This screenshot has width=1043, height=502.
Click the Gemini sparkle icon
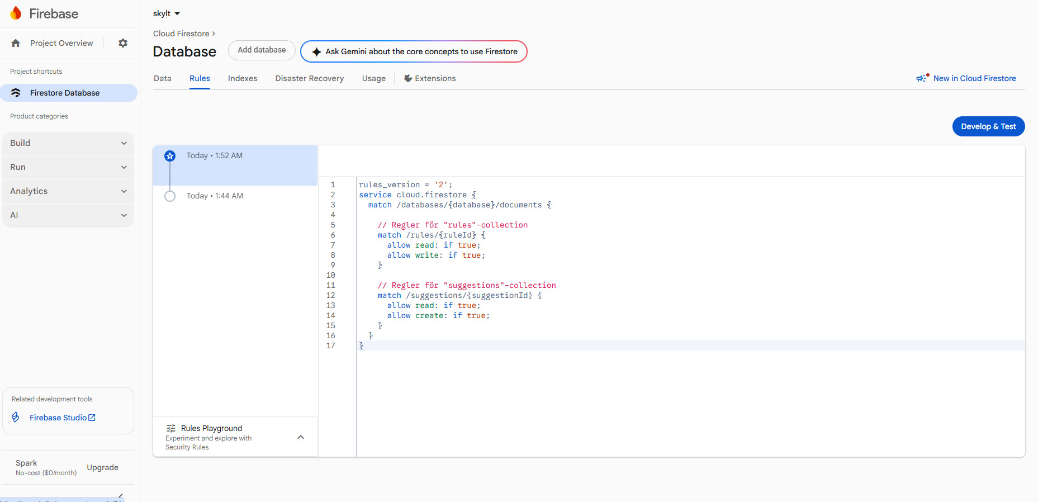[x=316, y=51]
